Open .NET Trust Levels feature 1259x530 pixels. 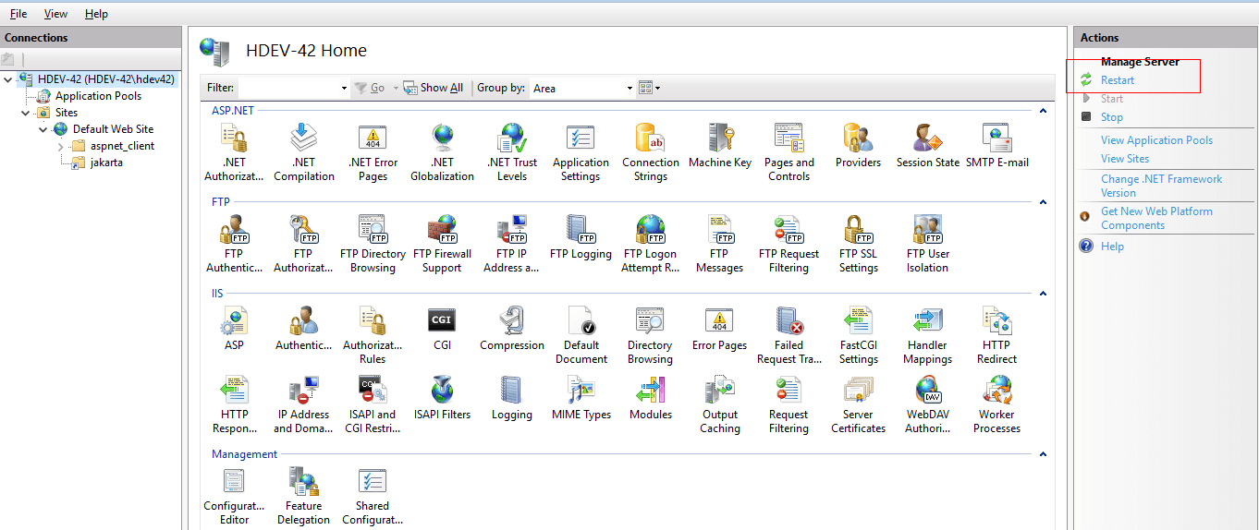tap(511, 152)
